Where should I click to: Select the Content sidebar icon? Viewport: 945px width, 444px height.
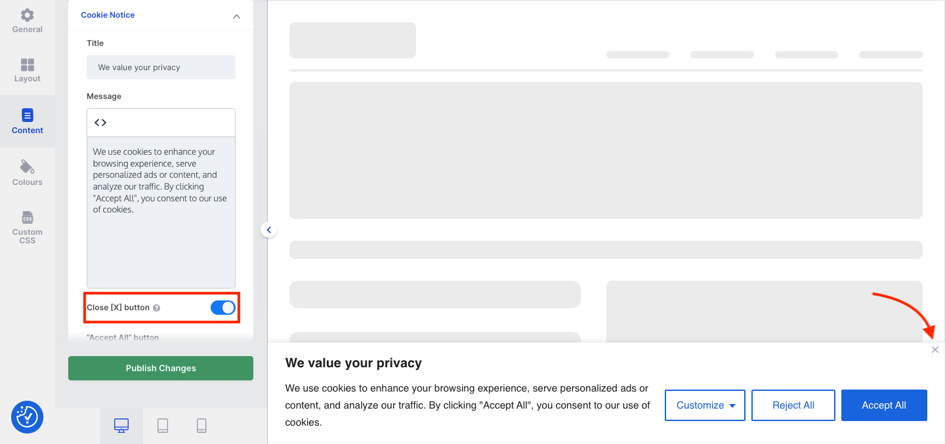27,115
